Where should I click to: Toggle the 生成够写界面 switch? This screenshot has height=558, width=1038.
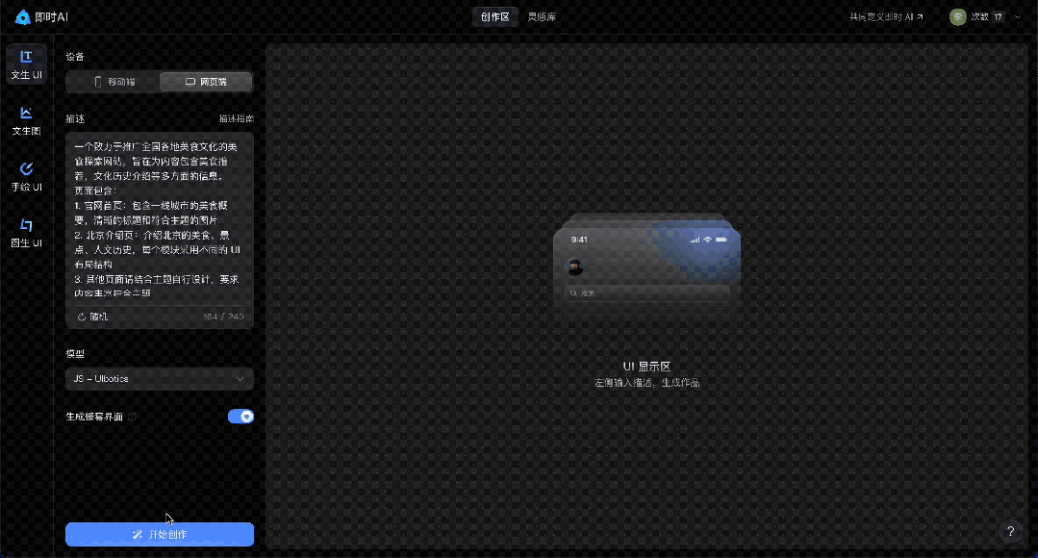[x=241, y=417]
